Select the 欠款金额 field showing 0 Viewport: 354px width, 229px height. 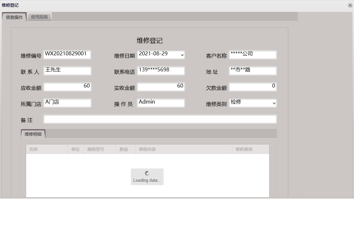[253, 87]
